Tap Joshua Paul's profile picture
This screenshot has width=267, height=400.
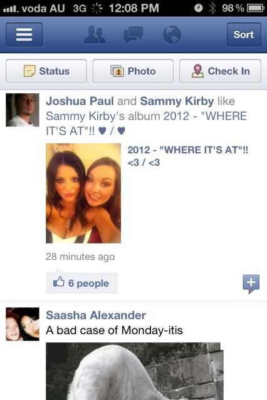23,110
